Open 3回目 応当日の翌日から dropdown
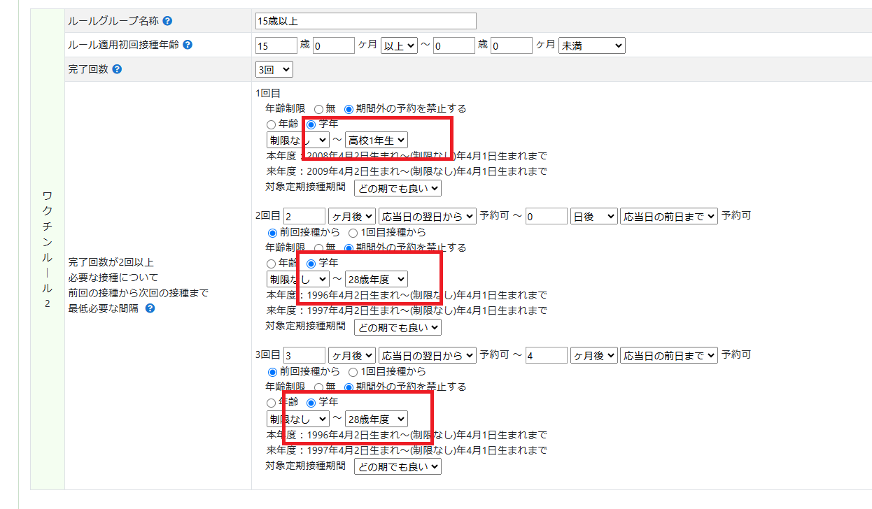872x509 pixels. [427, 355]
